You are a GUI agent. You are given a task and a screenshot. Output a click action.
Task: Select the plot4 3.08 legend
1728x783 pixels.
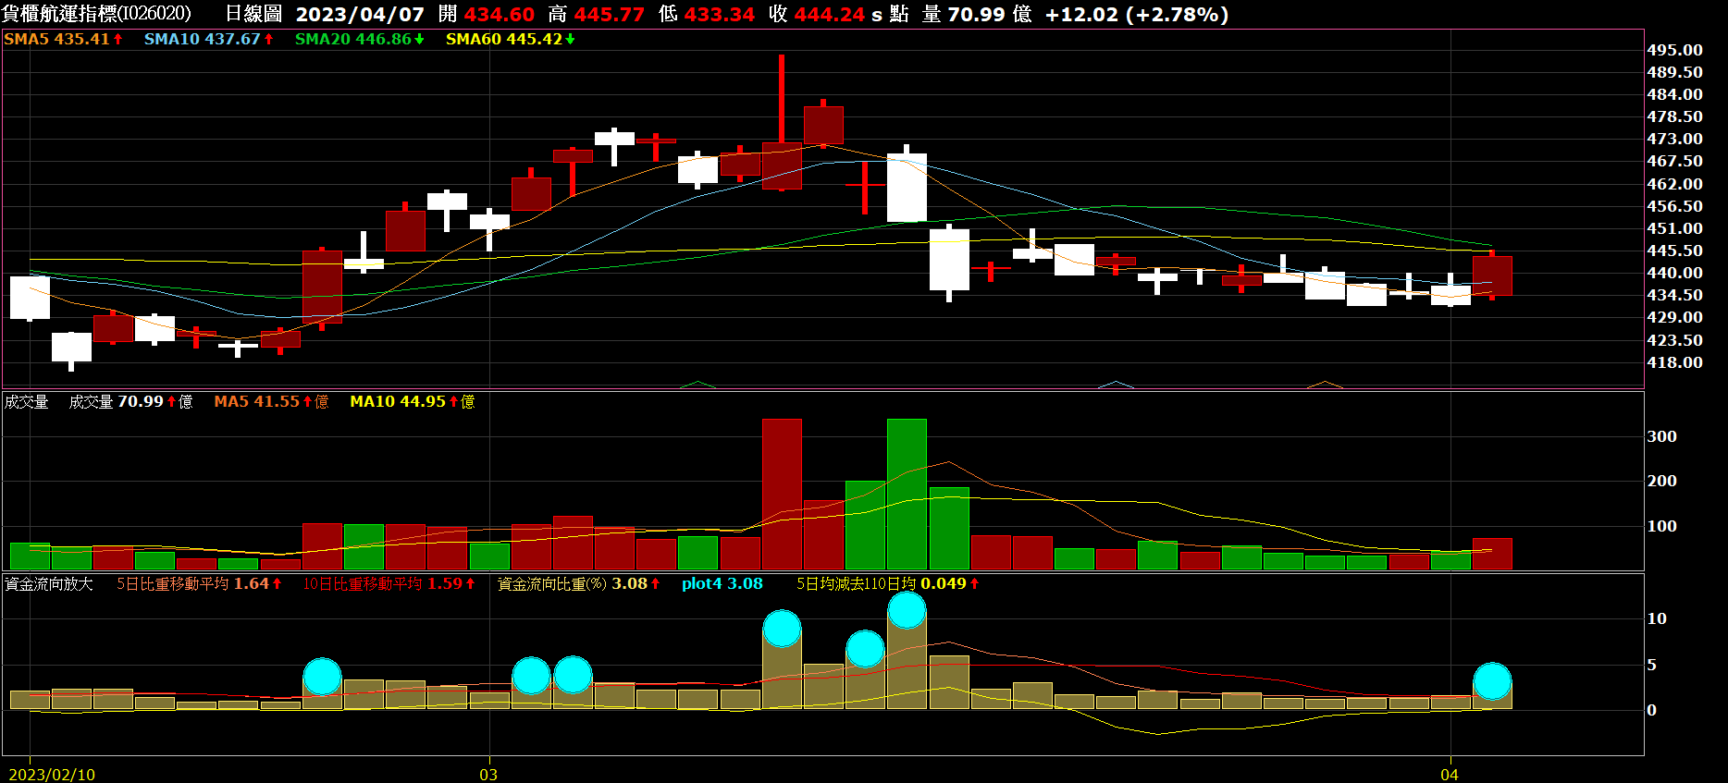click(x=722, y=584)
